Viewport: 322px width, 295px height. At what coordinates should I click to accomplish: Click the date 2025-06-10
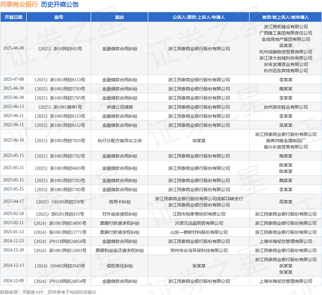(x=14, y=140)
